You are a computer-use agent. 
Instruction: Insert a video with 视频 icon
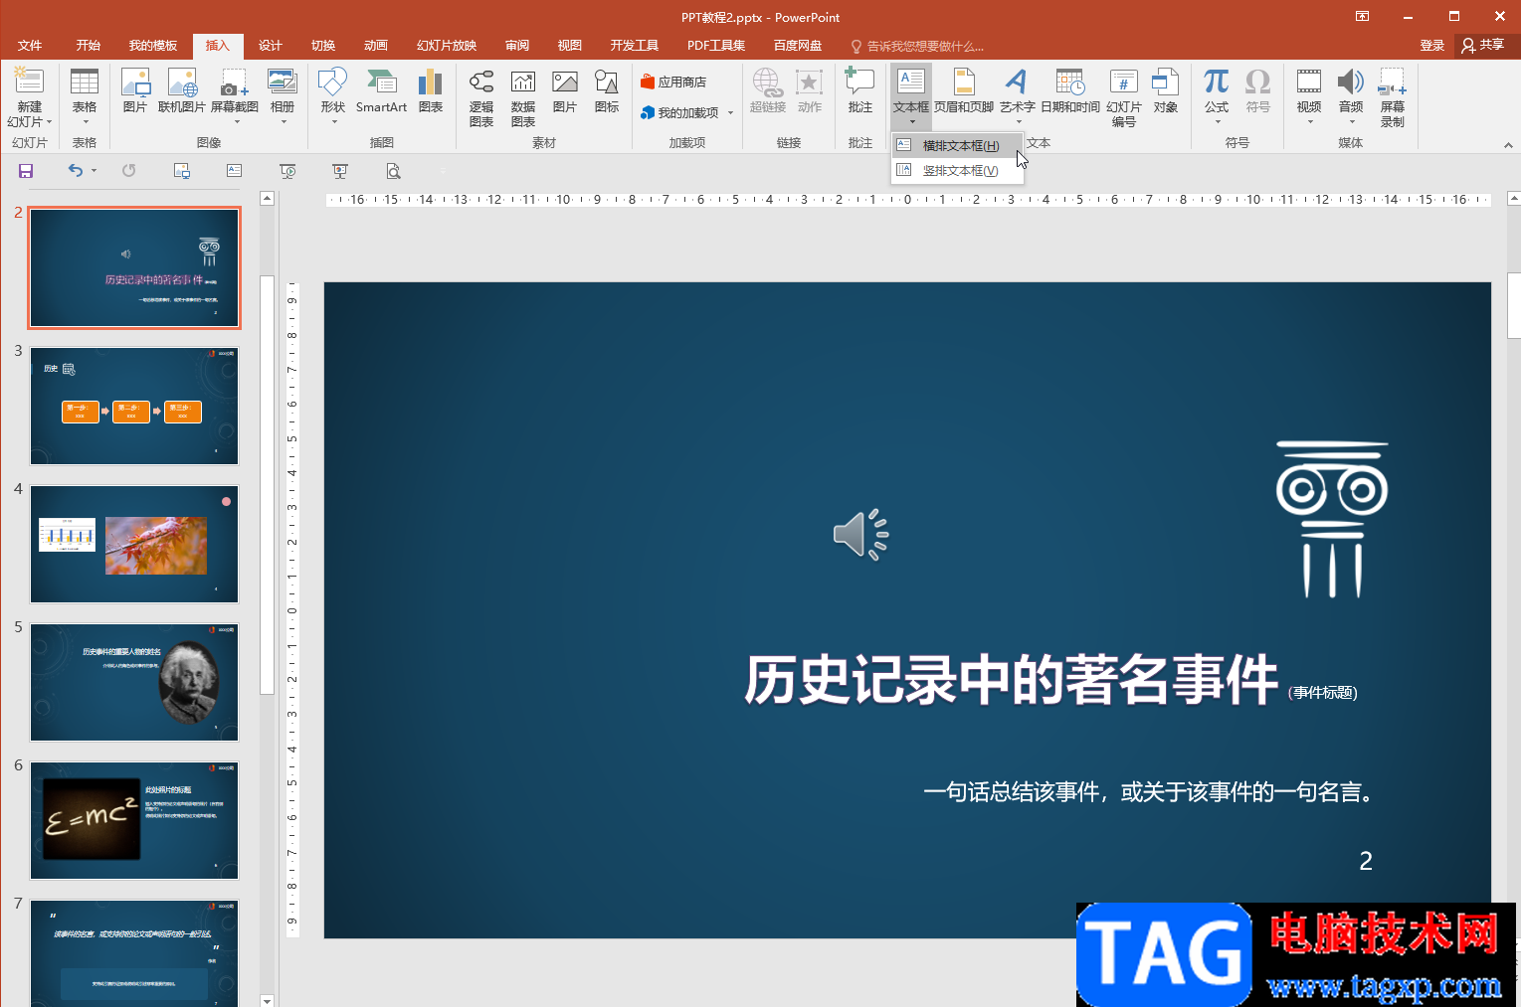[1309, 96]
